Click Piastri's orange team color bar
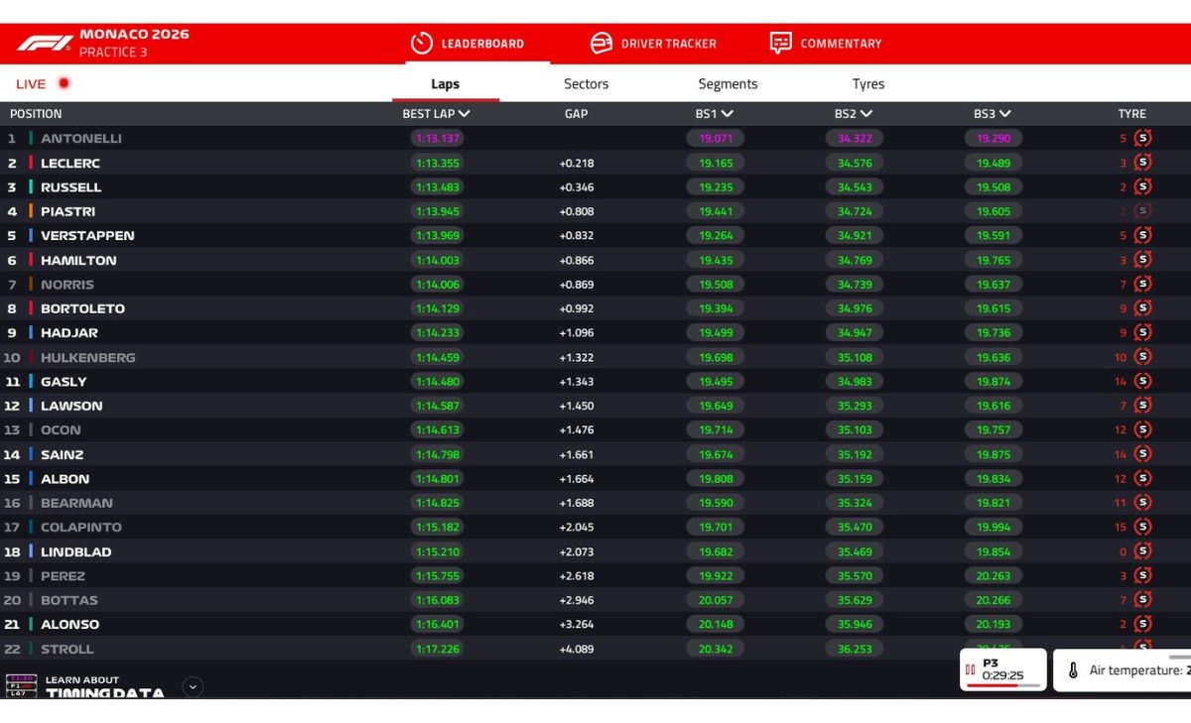The width and height of the screenshot is (1191, 723). (x=31, y=211)
